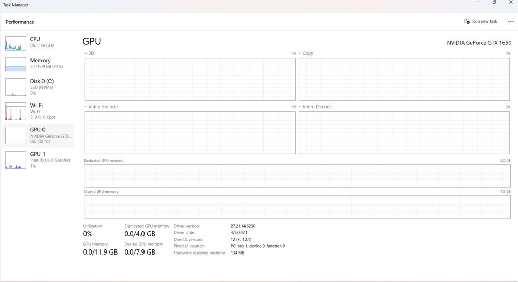Click the NVIDIA GeForce GTX 1650 label
The height and width of the screenshot is (282, 518).
tap(479, 43)
